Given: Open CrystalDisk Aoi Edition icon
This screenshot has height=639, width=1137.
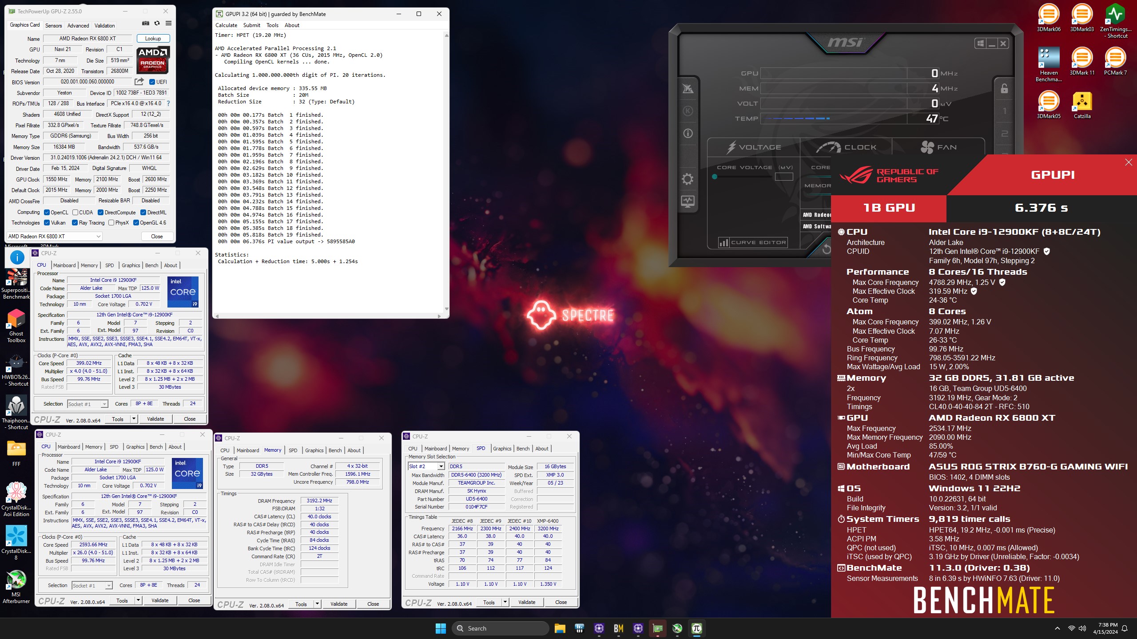Looking at the screenshot, I should pos(16,500).
